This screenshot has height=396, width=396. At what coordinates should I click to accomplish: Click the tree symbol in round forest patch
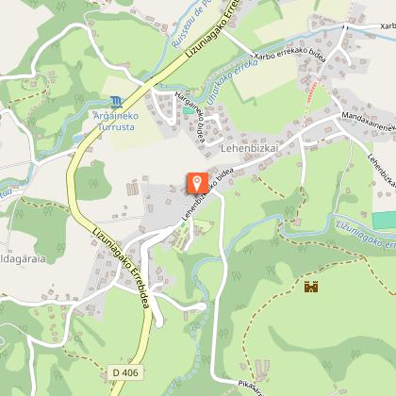click(92, 183)
